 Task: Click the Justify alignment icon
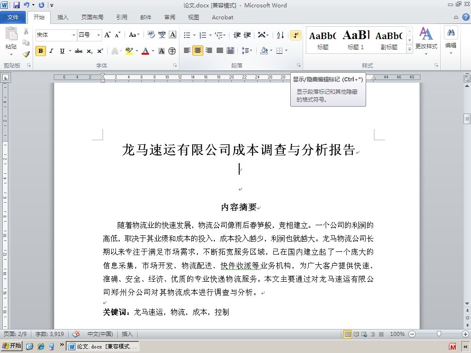click(219, 51)
